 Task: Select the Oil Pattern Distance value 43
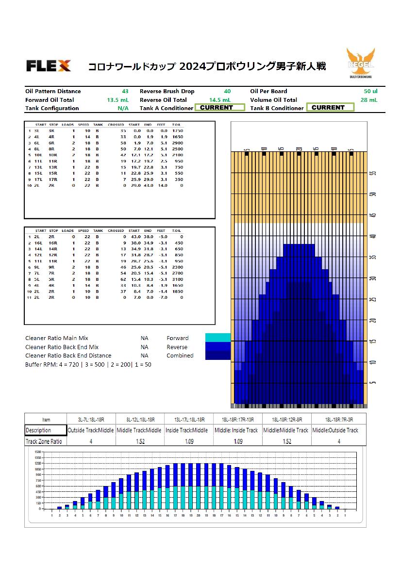(125, 91)
